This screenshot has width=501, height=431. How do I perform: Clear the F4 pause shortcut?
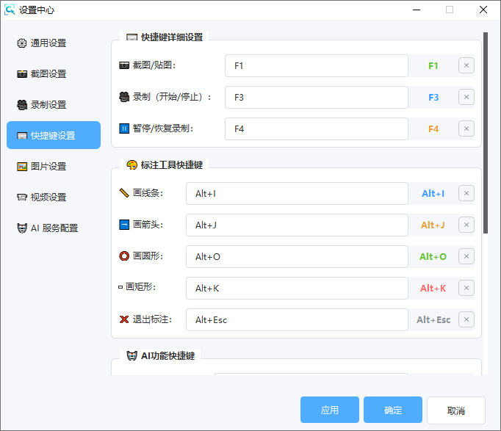(466, 128)
